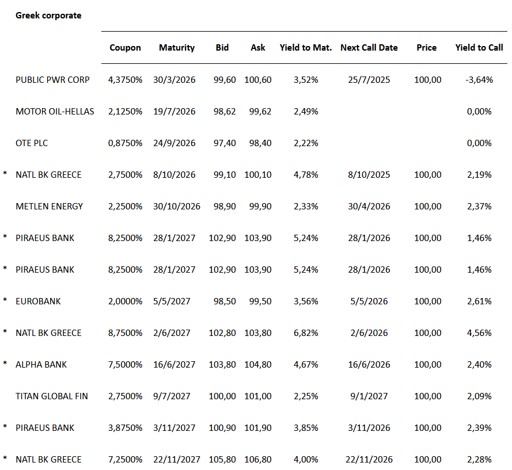Select the METLEN ENERGY bond name

tap(50, 207)
